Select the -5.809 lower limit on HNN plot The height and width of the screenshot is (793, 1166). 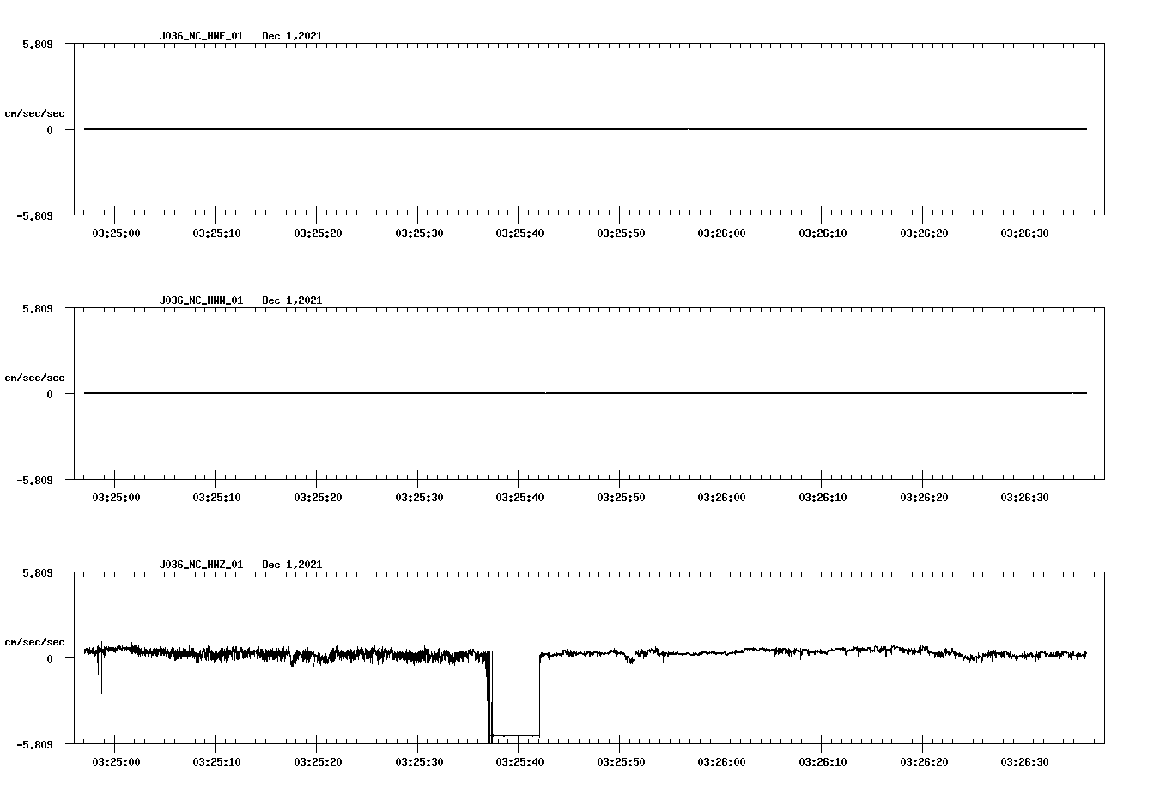(34, 480)
